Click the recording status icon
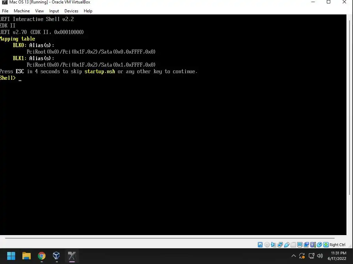This screenshot has height=264, width=353. pyautogui.click(x=306, y=245)
